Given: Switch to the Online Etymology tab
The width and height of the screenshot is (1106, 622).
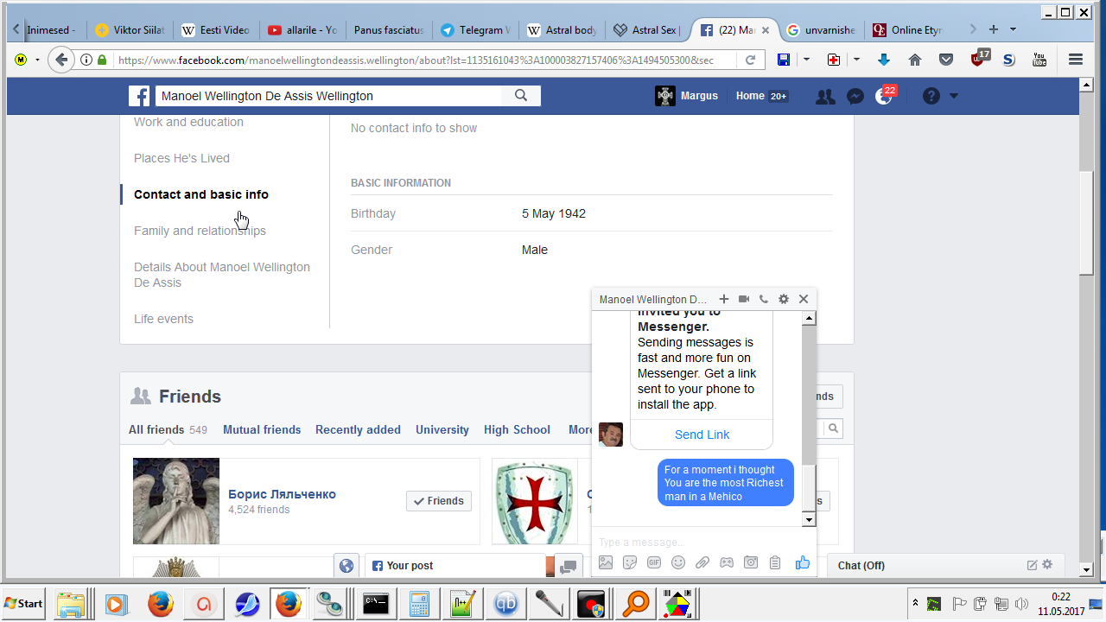Looking at the screenshot, I should pos(907,29).
